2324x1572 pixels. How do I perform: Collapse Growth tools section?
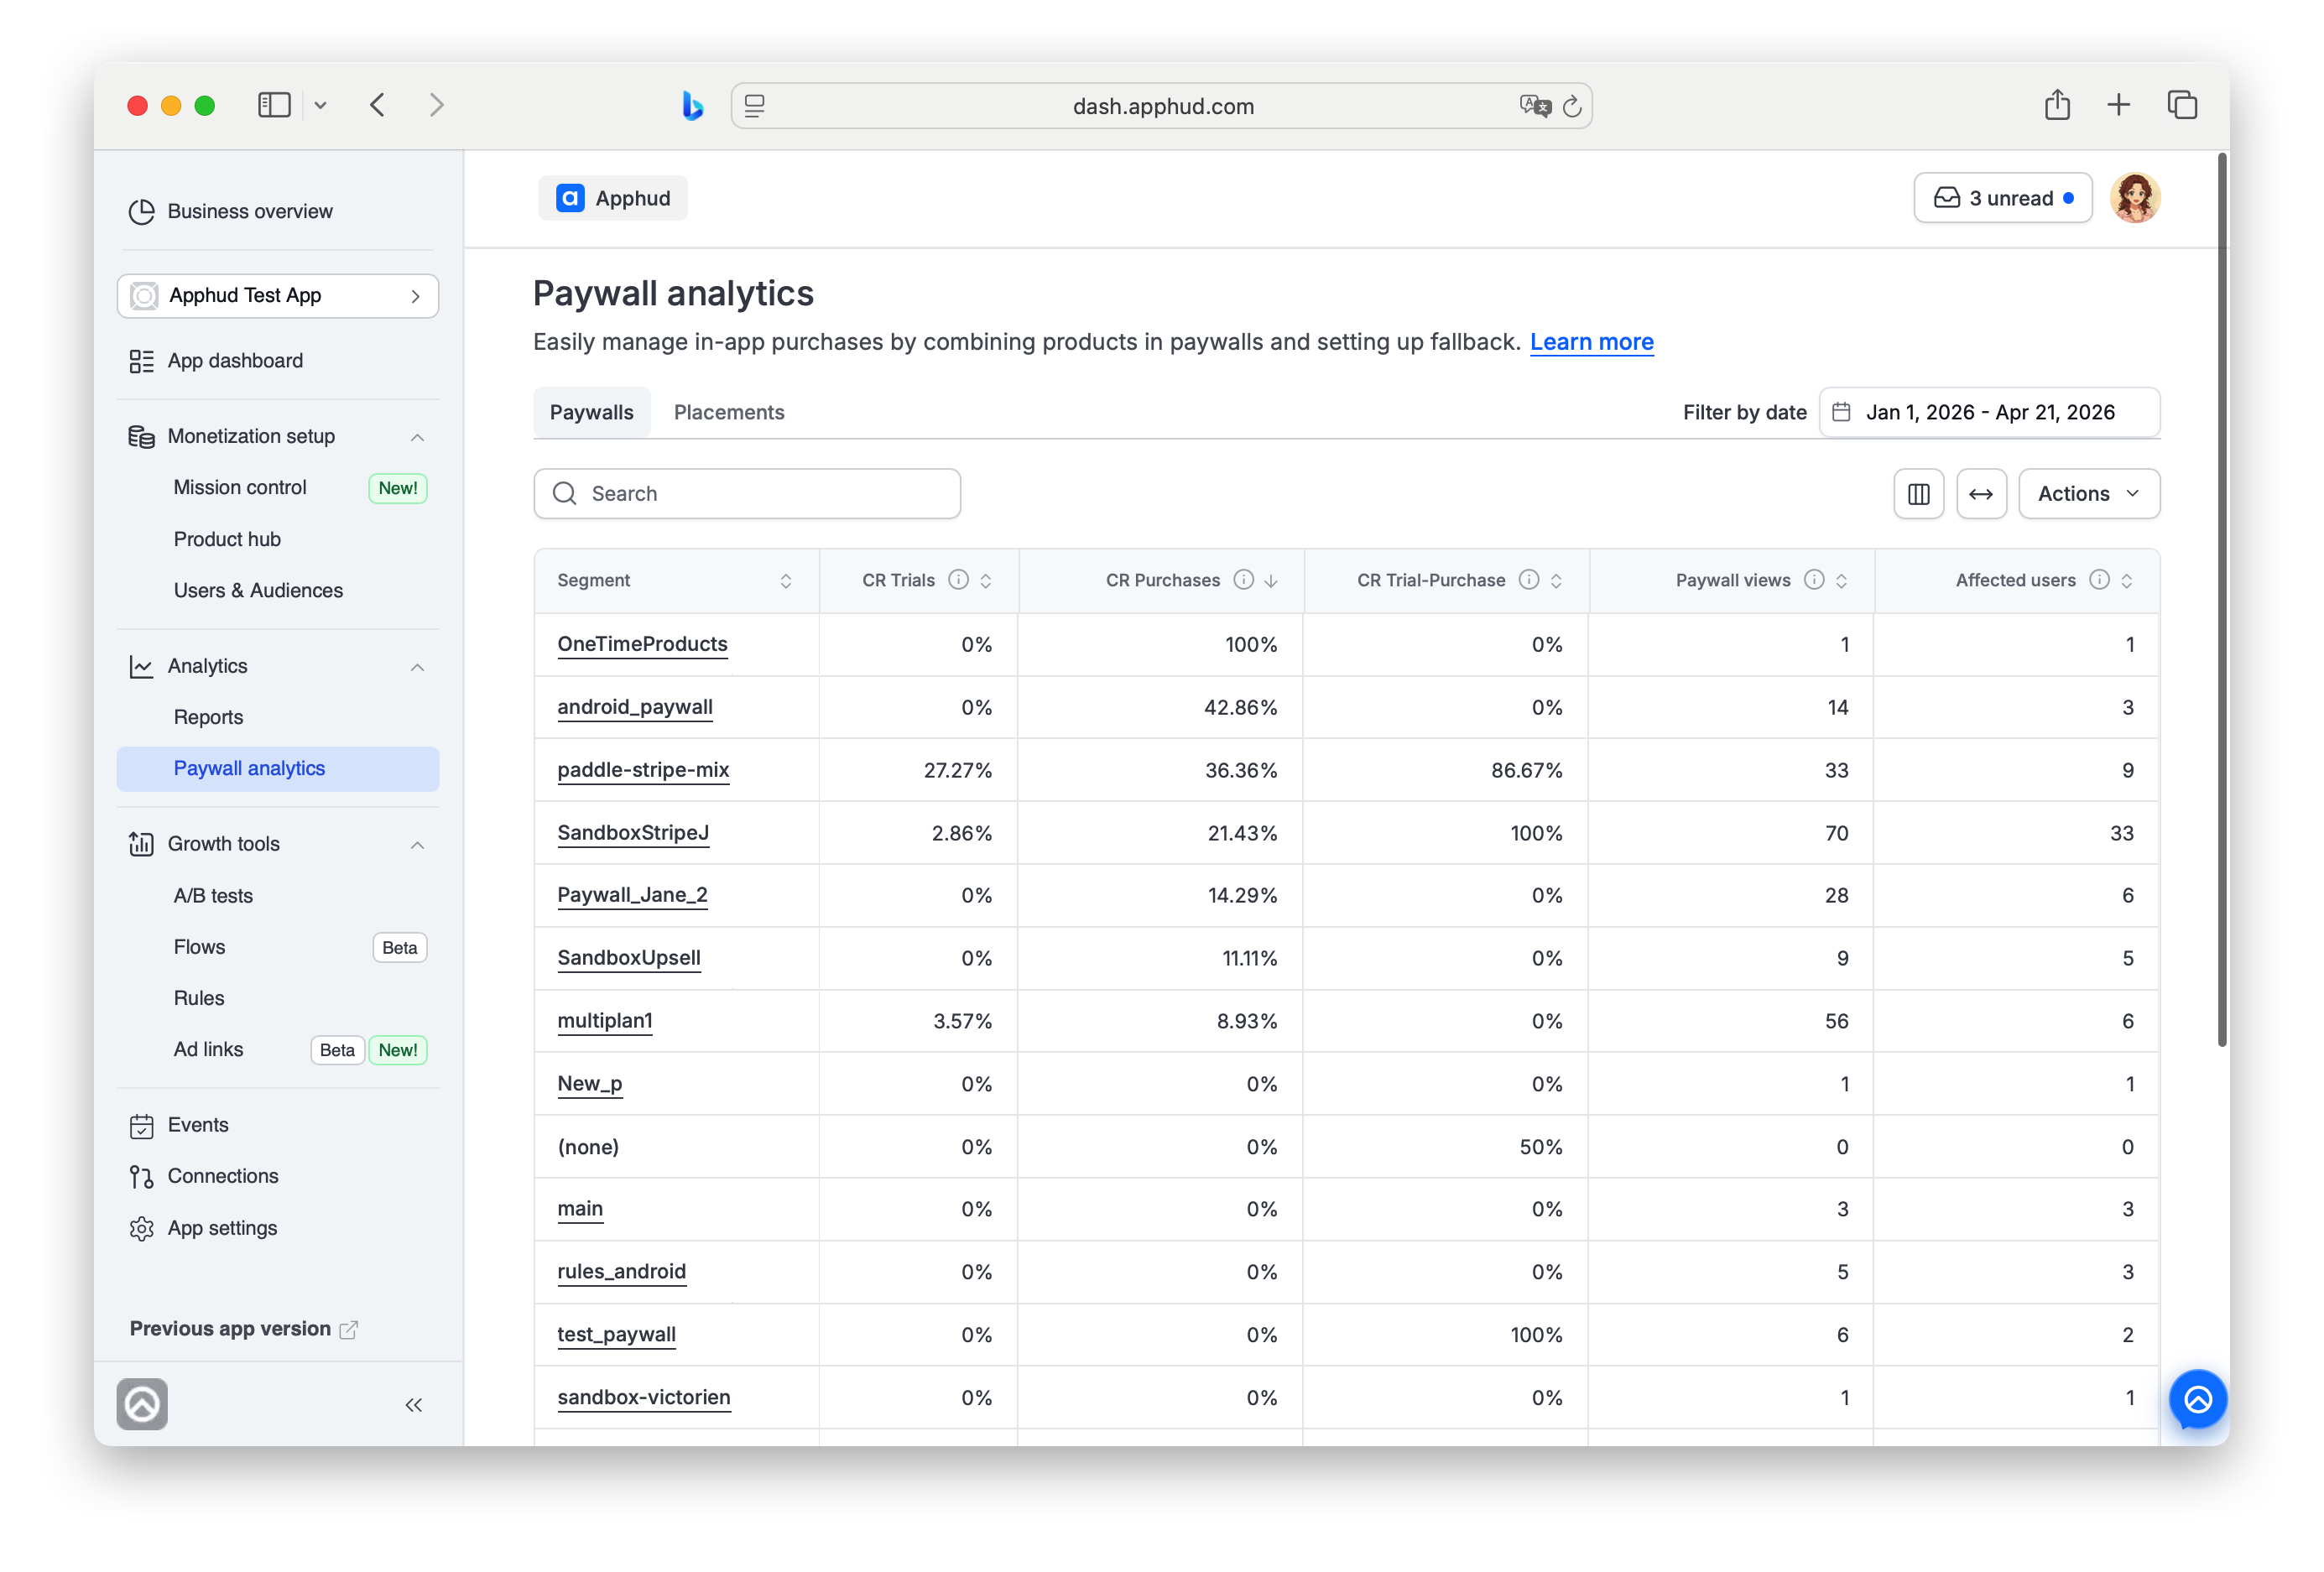click(417, 845)
